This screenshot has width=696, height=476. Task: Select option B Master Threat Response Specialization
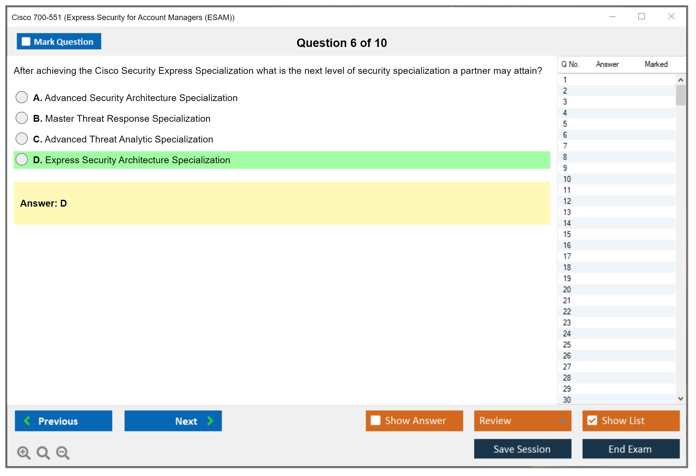(22, 118)
